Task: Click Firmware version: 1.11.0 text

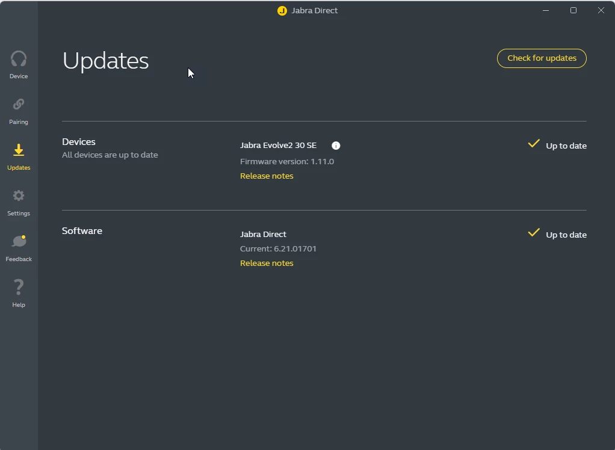Action: 287,161
